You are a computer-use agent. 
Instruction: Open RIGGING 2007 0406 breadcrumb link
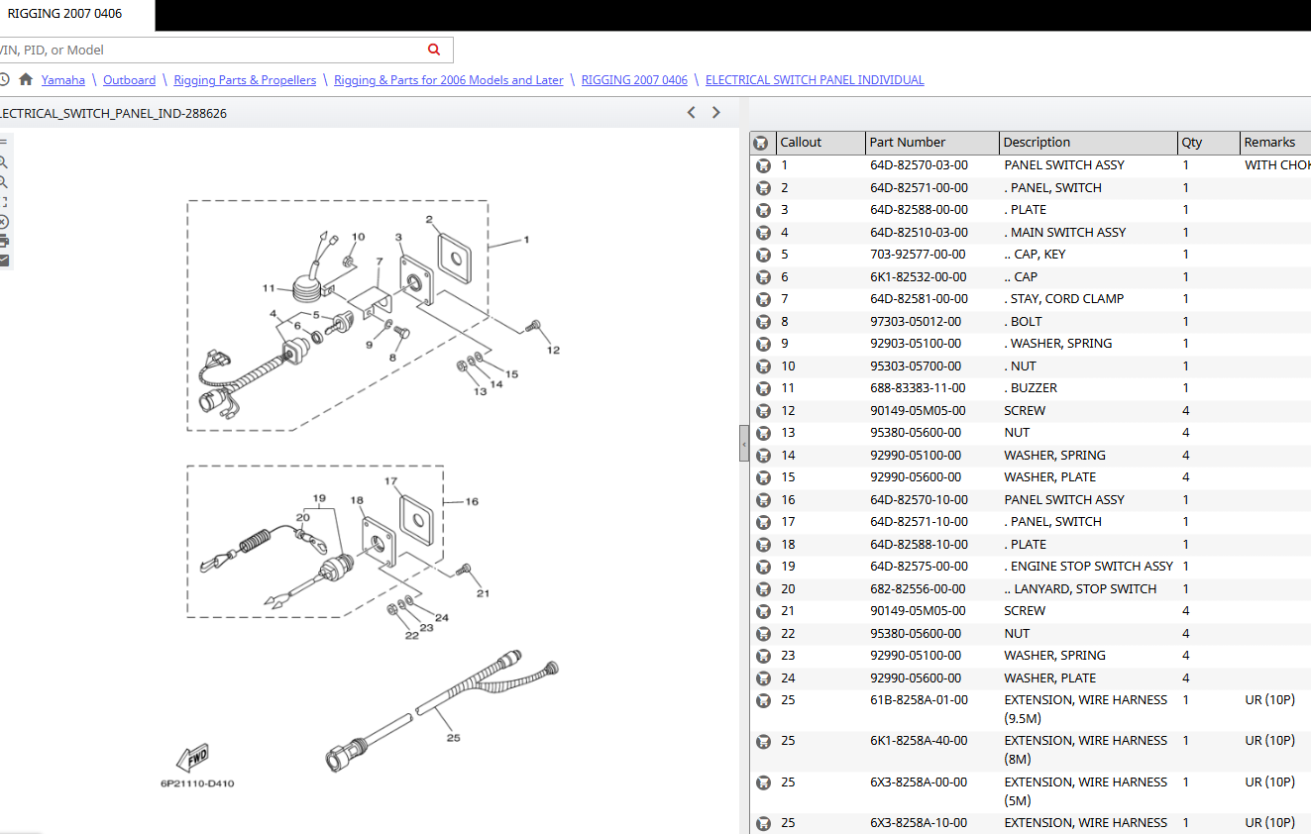tap(634, 80)
